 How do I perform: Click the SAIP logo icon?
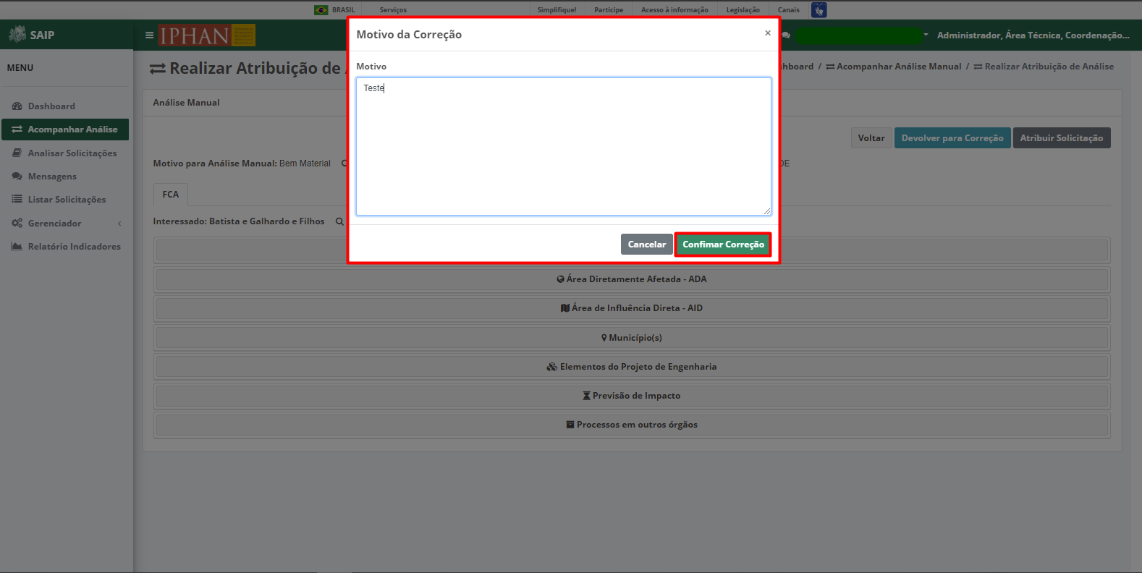(x=17, y=34)
